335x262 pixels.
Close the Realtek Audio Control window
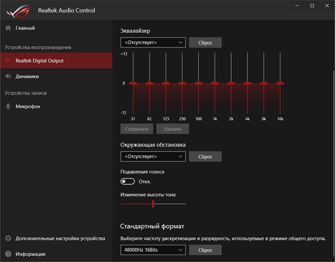(x=327, y=6)
